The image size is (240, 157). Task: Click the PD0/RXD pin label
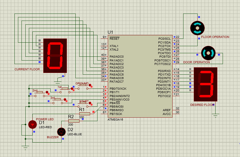point(164,71)
